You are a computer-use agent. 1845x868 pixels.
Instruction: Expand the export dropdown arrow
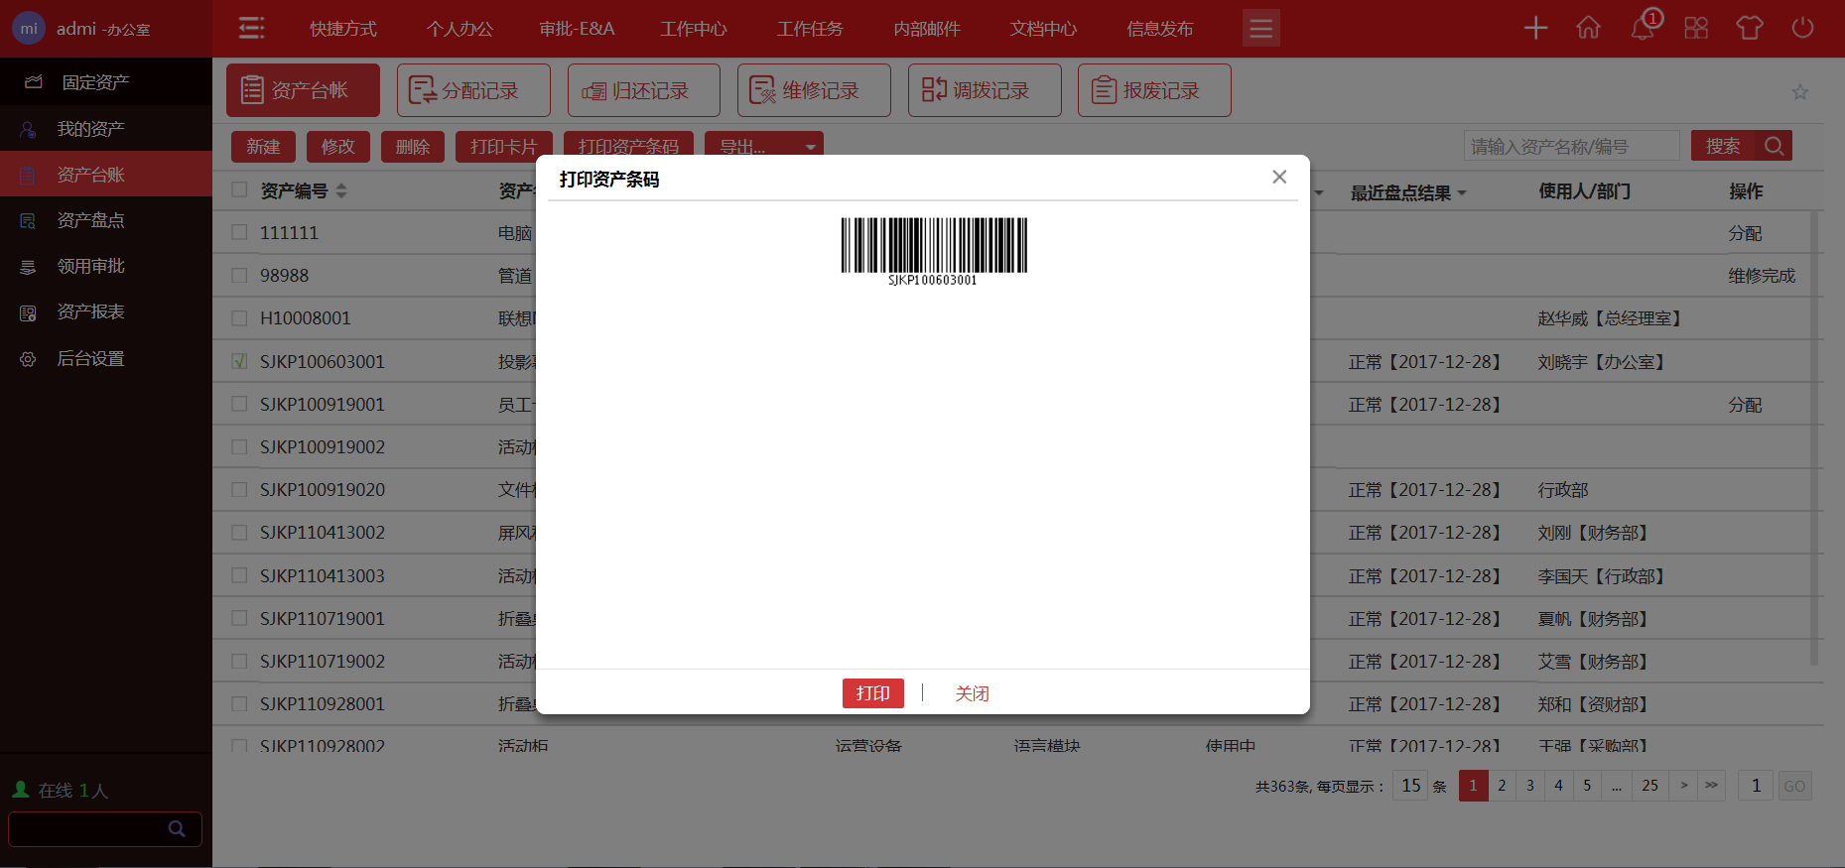tap(810, 147)
